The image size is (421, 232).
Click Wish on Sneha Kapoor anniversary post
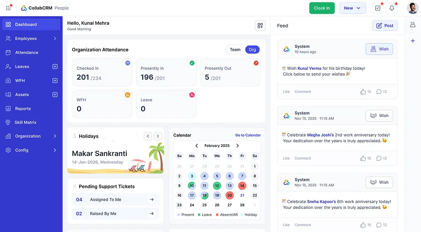(379, 182)
